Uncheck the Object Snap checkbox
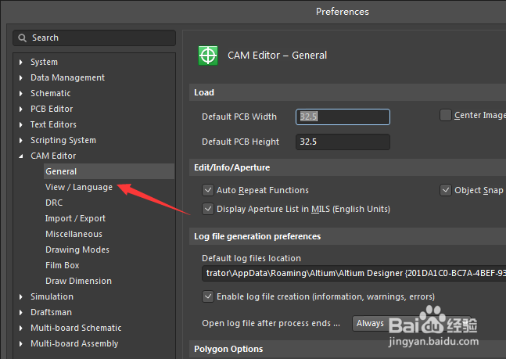Viewport: 506px width, 359px height. 445,190
